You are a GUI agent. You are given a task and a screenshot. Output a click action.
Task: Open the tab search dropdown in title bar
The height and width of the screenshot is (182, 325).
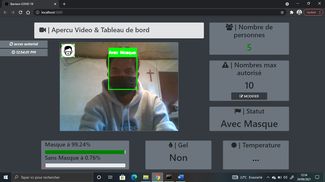pos(287,4)
